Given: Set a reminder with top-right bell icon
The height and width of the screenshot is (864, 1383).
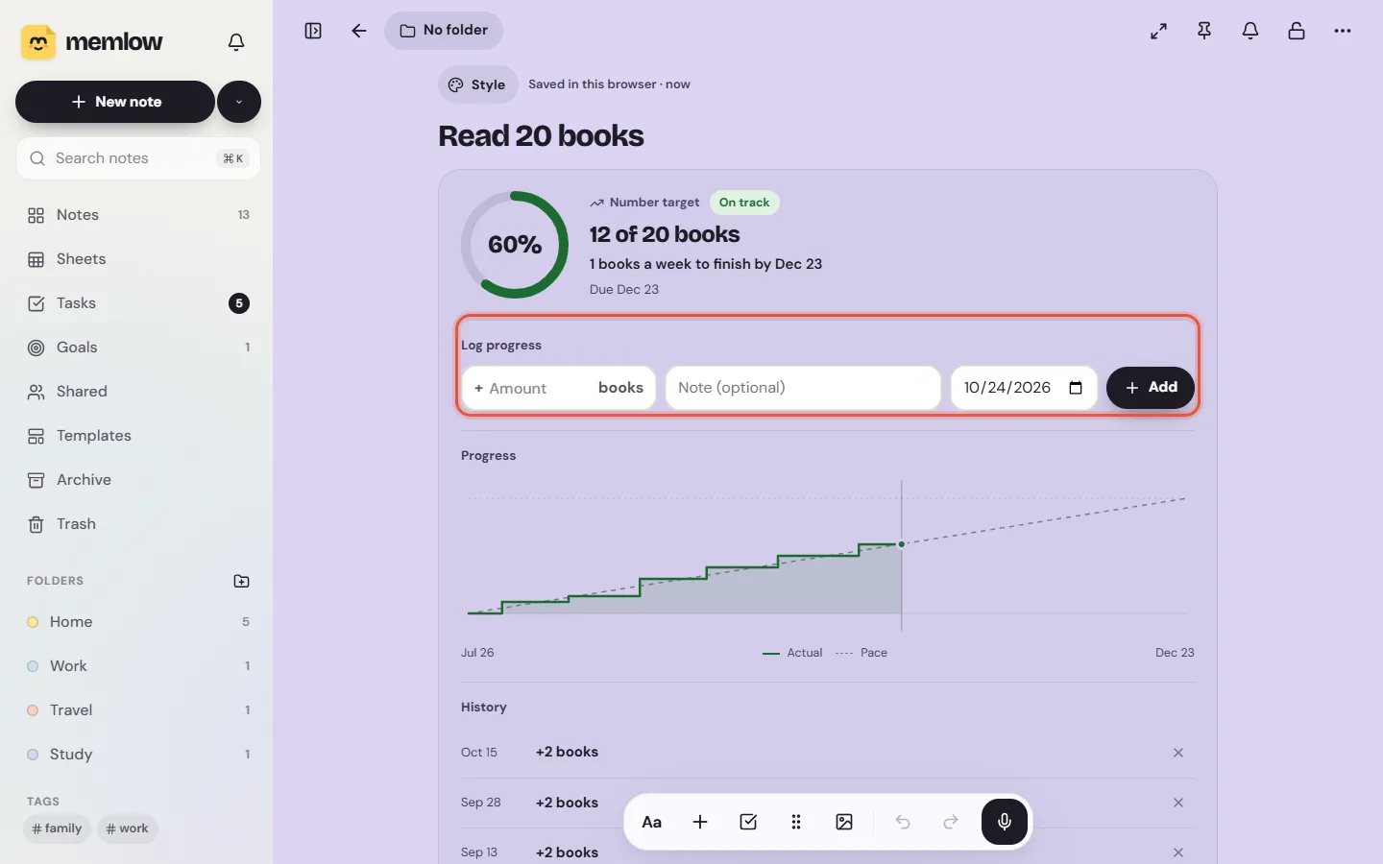Looking at the screenshot, I should (x=1250, y=31).
